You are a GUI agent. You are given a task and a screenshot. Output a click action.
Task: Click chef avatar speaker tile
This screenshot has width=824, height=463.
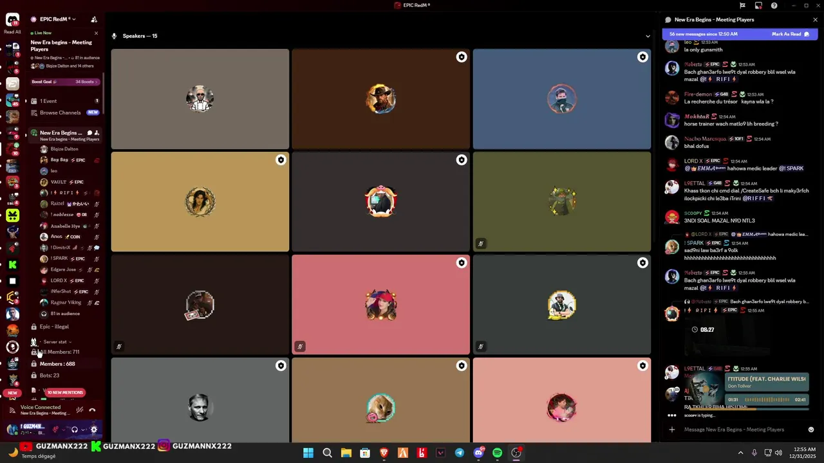200,99
